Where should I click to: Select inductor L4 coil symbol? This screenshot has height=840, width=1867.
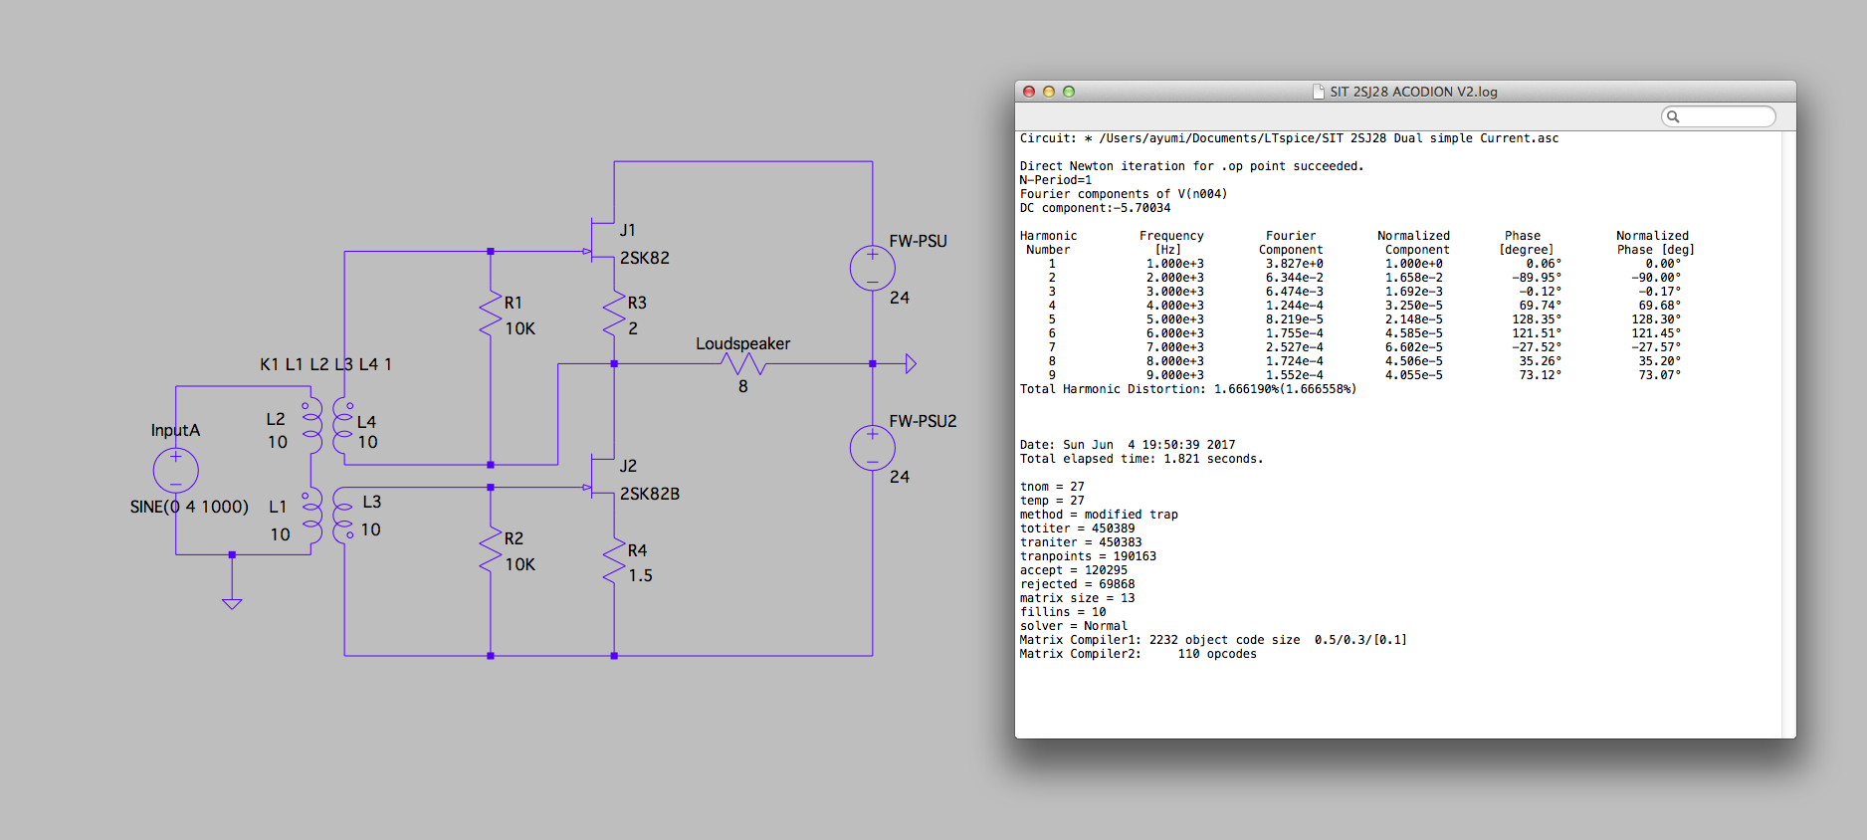(343, 426)
